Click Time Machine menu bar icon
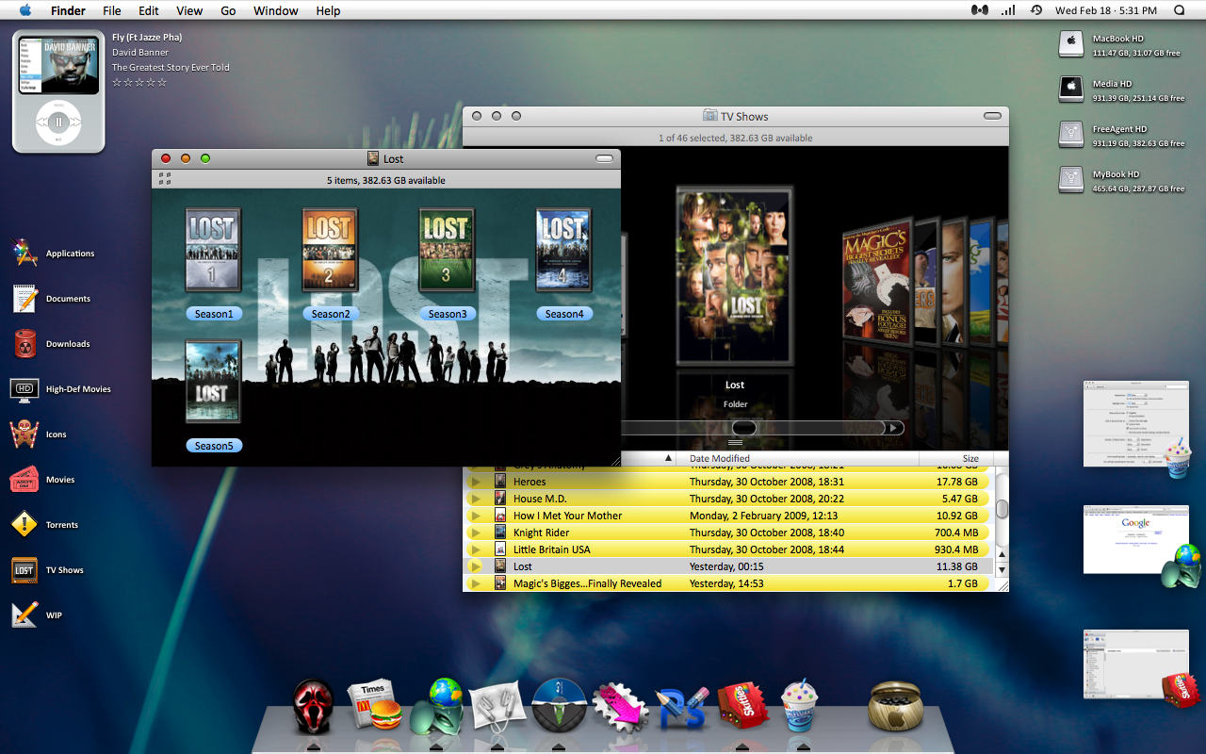The image size is (1206, 754). pos(1036,10)
